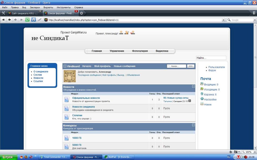
Task: Click the Выход link
Action: (x=121, y=75)
